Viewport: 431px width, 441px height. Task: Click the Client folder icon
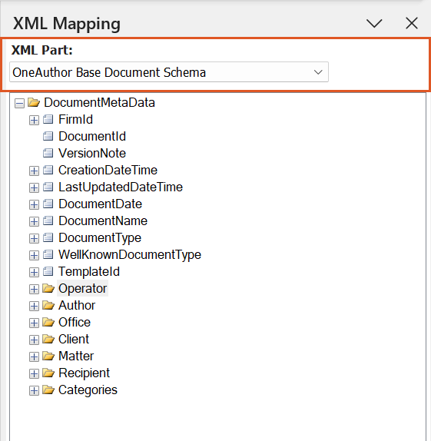click(x=48, y=339)
